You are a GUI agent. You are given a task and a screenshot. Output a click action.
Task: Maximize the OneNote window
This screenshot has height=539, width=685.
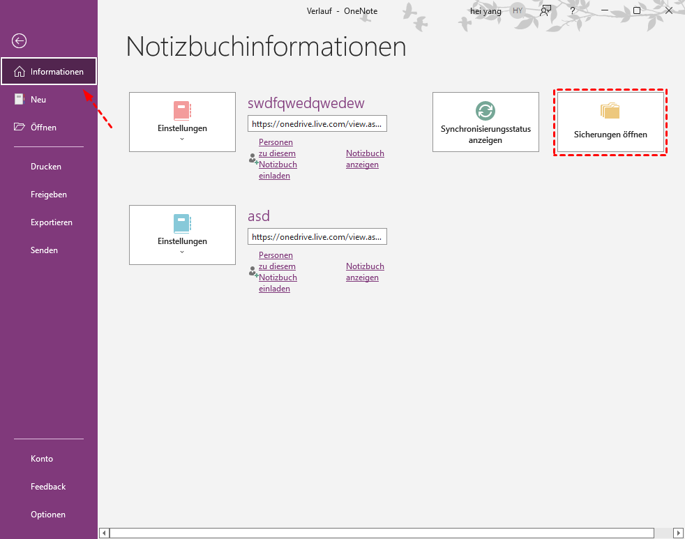coord(637,10)
